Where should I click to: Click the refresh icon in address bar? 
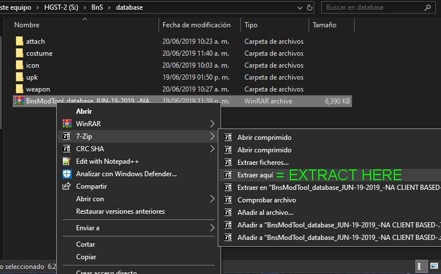pos(310,7)
